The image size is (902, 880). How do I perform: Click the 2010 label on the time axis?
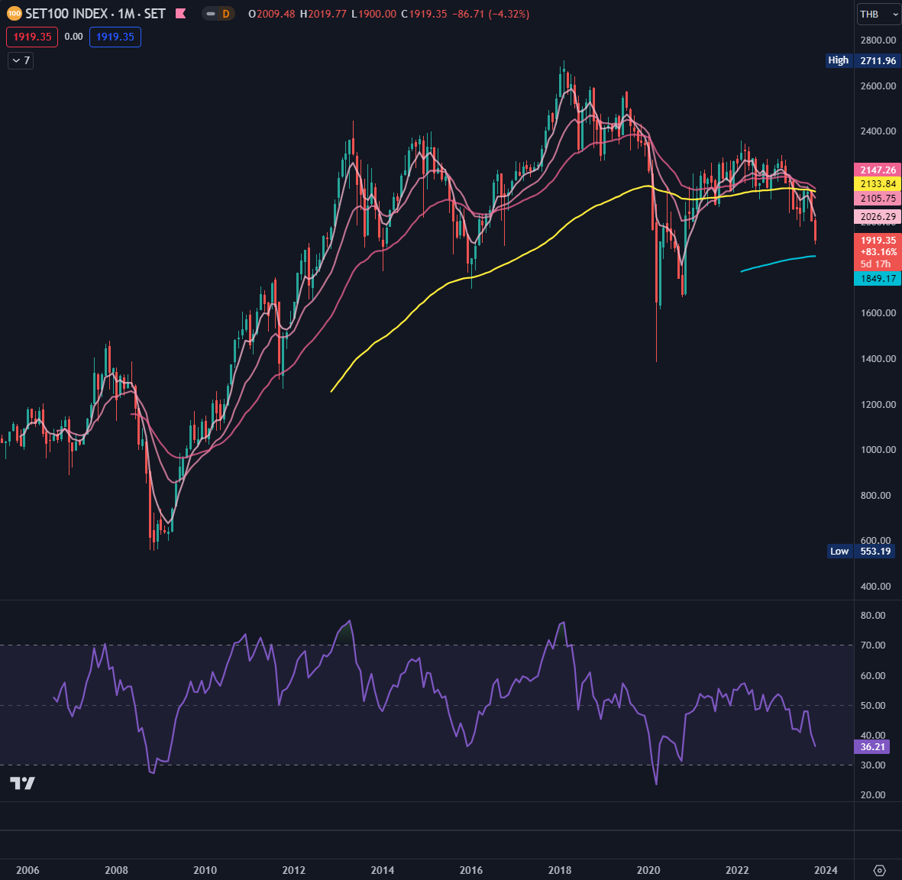pyautogui.click(x=205, y=870)
